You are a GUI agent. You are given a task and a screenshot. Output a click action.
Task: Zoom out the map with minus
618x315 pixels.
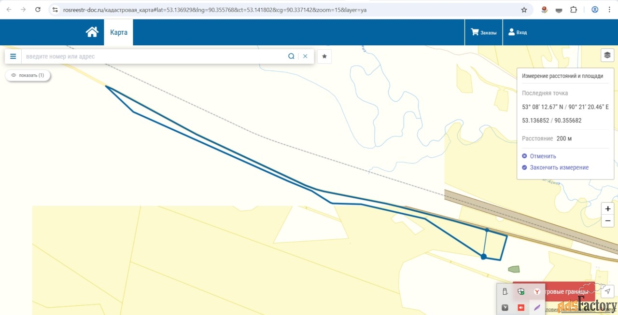(607, 221)
